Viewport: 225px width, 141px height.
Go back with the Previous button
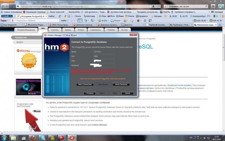click(89, 93)
